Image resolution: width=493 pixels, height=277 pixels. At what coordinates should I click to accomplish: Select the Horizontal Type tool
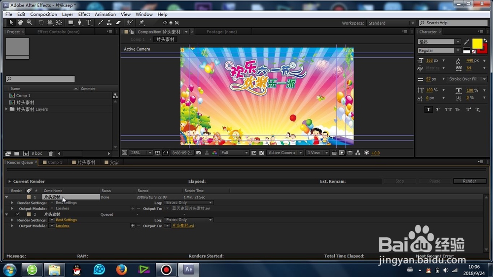click(x=89, y=23)
